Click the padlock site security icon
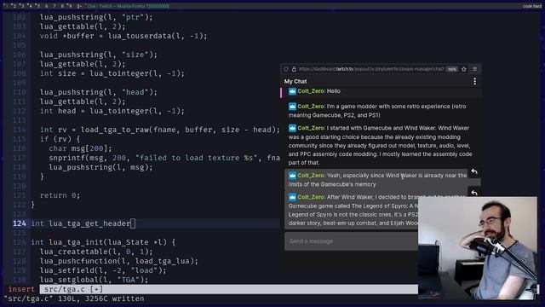Image resolution: width=545 pixels, height=307 pixels. pos(294,69)
